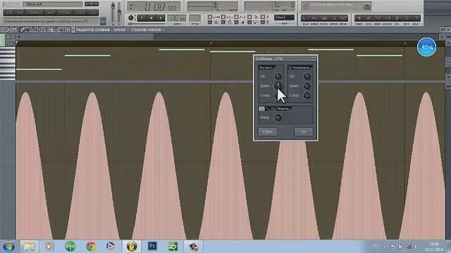
Task: Open the FILE menu
Action: tap(8, 13)
